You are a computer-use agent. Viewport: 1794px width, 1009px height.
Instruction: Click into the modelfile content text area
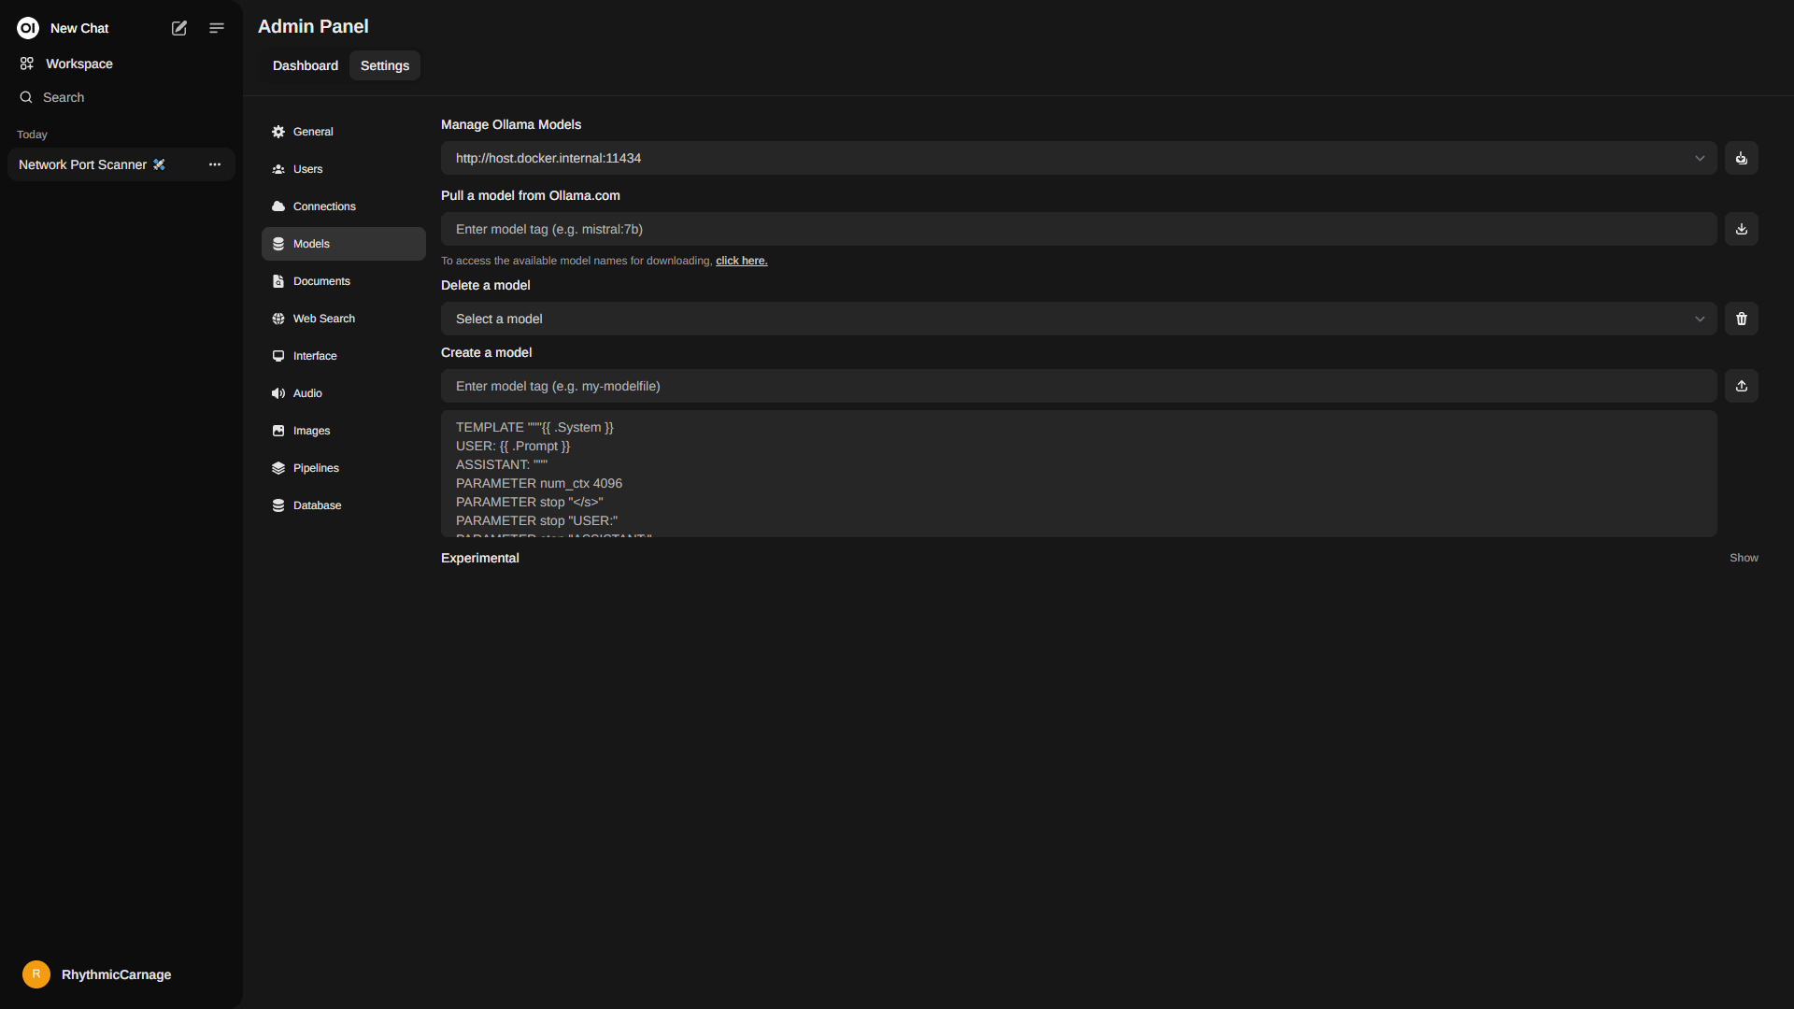pyautogui.click(x=1079, y=474)
